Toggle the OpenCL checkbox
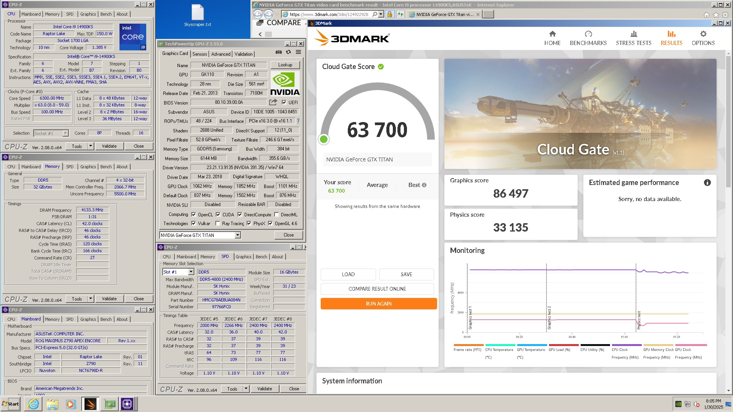This screenshot has height=412, width=733. (194, 215)
